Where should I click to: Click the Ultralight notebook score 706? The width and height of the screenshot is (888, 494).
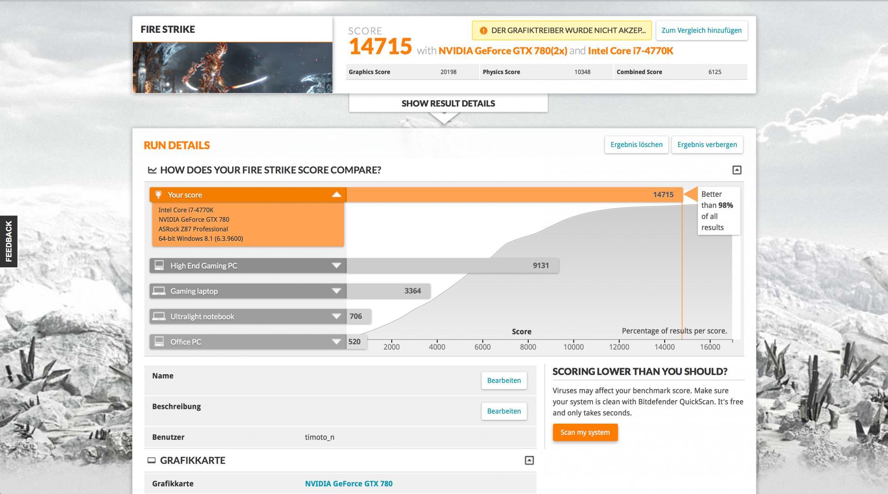point(356,316)
